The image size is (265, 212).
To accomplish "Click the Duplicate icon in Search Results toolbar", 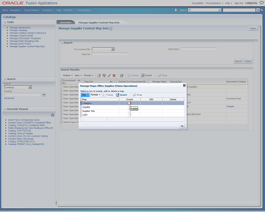I will pyautogui.click(x=104, y=75).
